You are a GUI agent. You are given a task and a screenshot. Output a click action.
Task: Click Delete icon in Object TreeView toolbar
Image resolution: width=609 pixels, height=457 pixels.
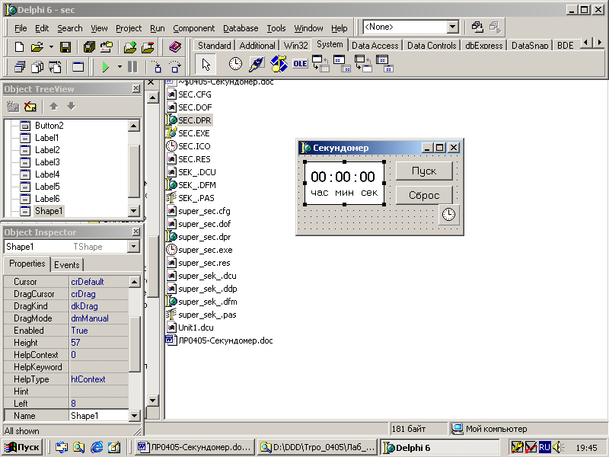30,106
